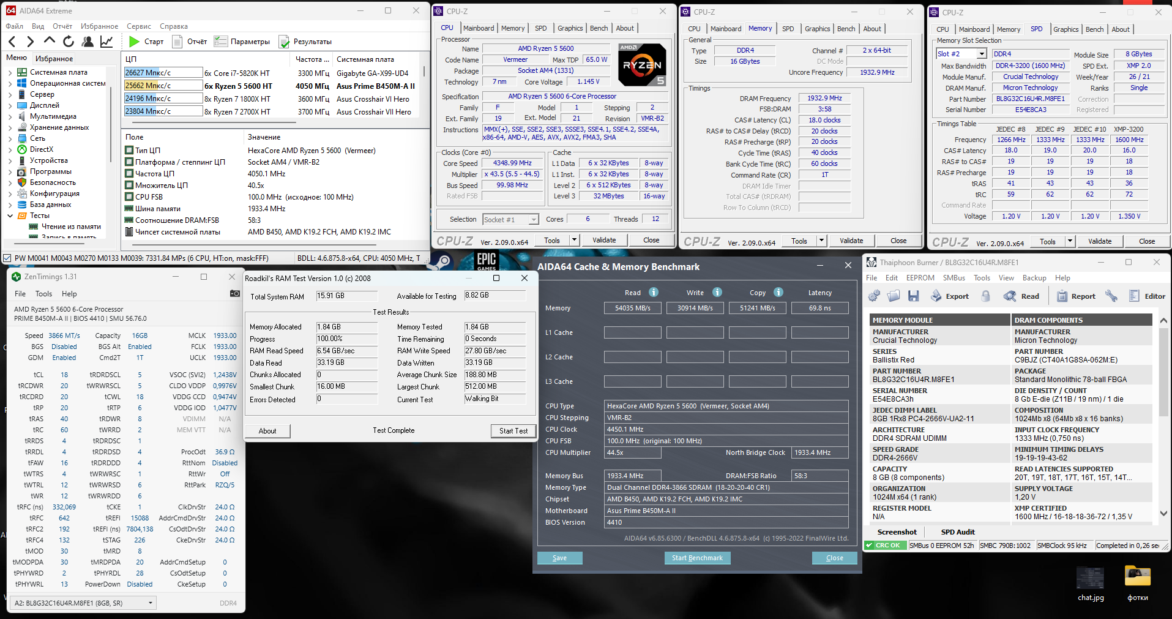Toggle the checkbox in AIDA64 status bar
Viewport: 1172px width, 619px height.
[x=7, y=258]
